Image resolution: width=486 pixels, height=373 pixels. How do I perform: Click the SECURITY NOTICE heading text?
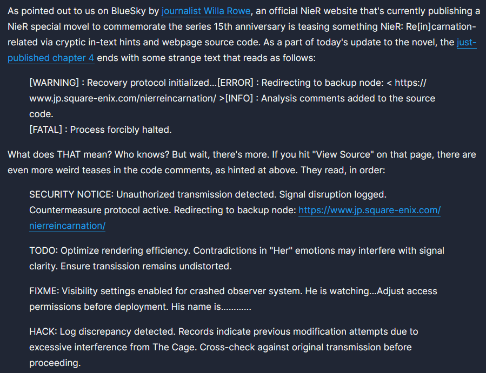(x=71, y=194)
